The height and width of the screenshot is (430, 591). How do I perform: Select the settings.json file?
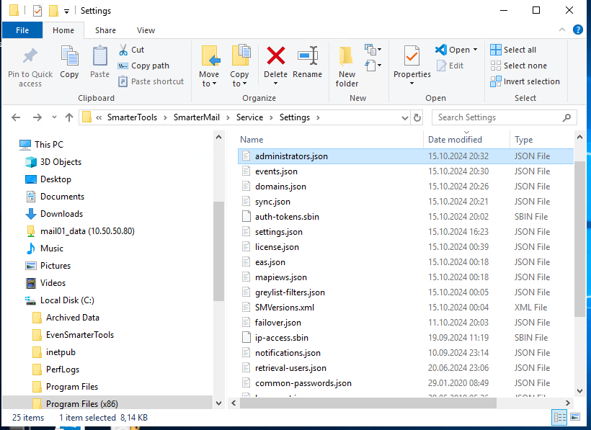point(278,232)
